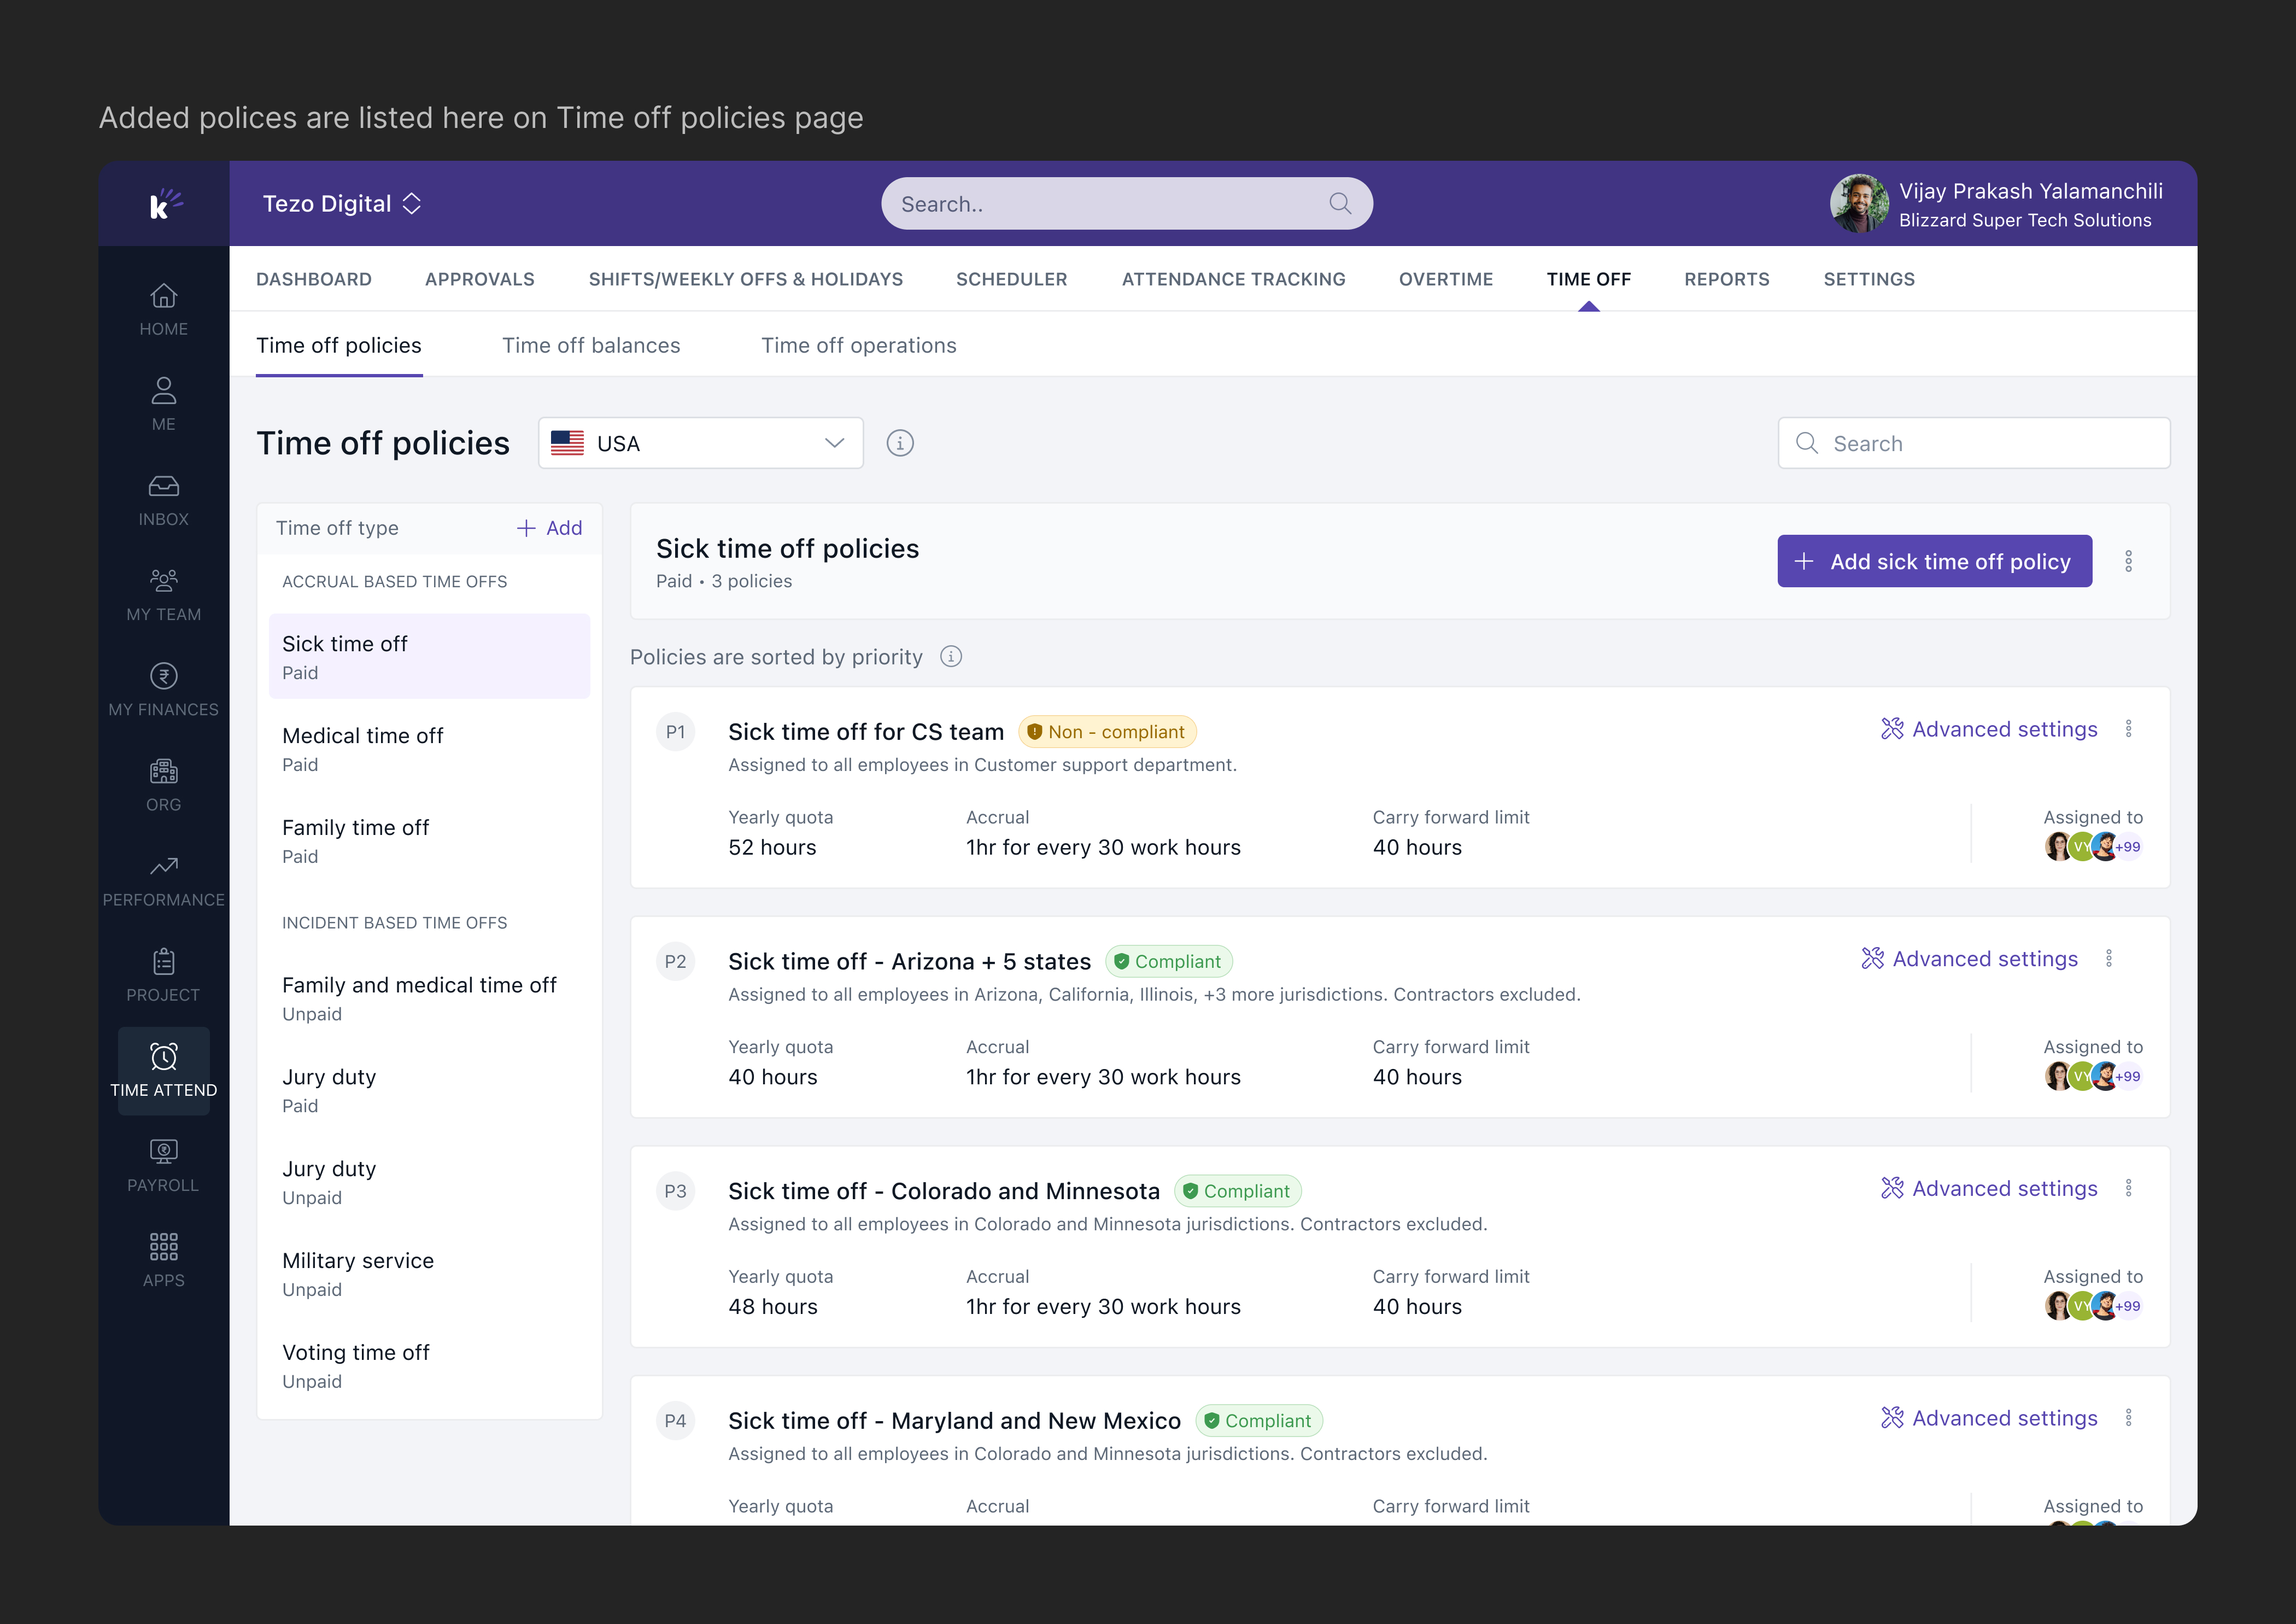Click the P1 priority badge
Screen dimensions: 2296x1624
click(676, 732)
